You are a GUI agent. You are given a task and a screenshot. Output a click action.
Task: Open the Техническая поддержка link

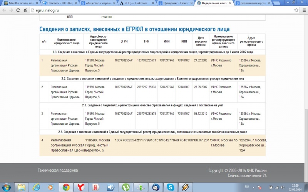[58, 170]
